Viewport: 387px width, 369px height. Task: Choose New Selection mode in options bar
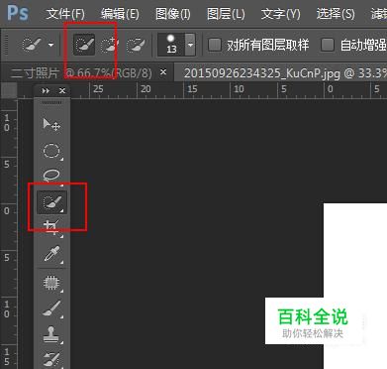pyautogui.click(x=84, y=45)
